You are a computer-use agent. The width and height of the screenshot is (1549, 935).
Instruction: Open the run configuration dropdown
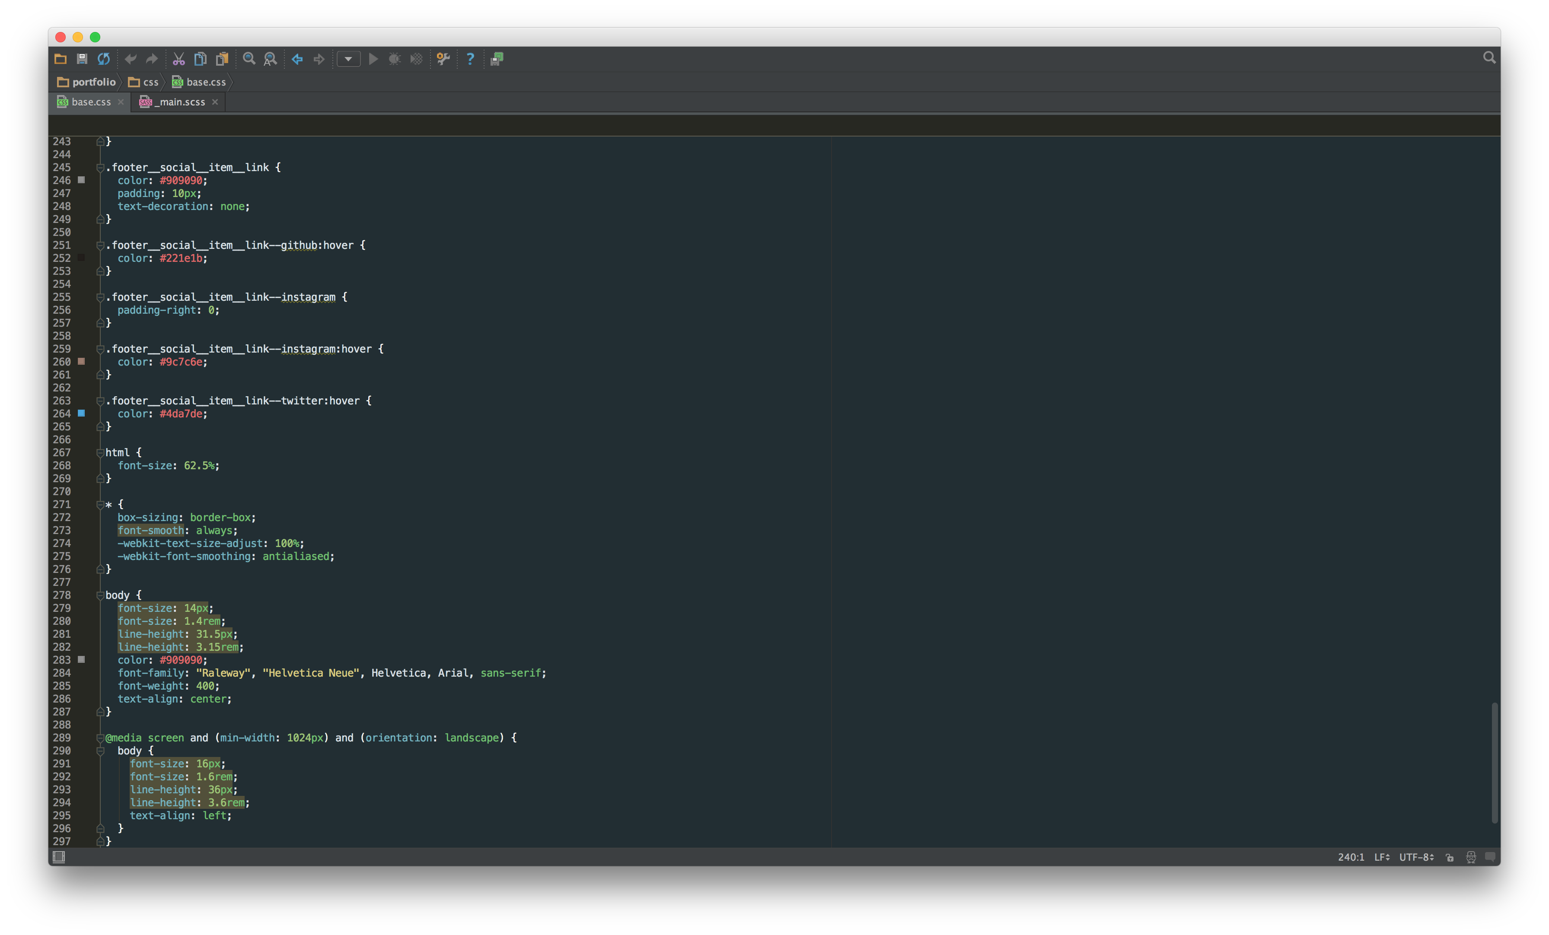click(x=348, y=59)
